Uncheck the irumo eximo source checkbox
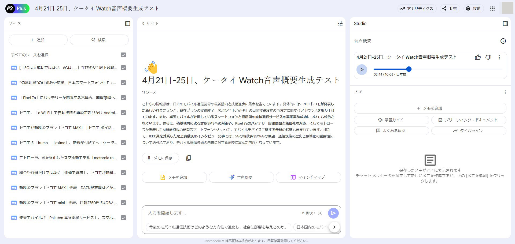Viewport: 515px width, 244px height. pos(123,143)
